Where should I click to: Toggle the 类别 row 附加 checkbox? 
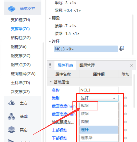click(x=125, y=98)
